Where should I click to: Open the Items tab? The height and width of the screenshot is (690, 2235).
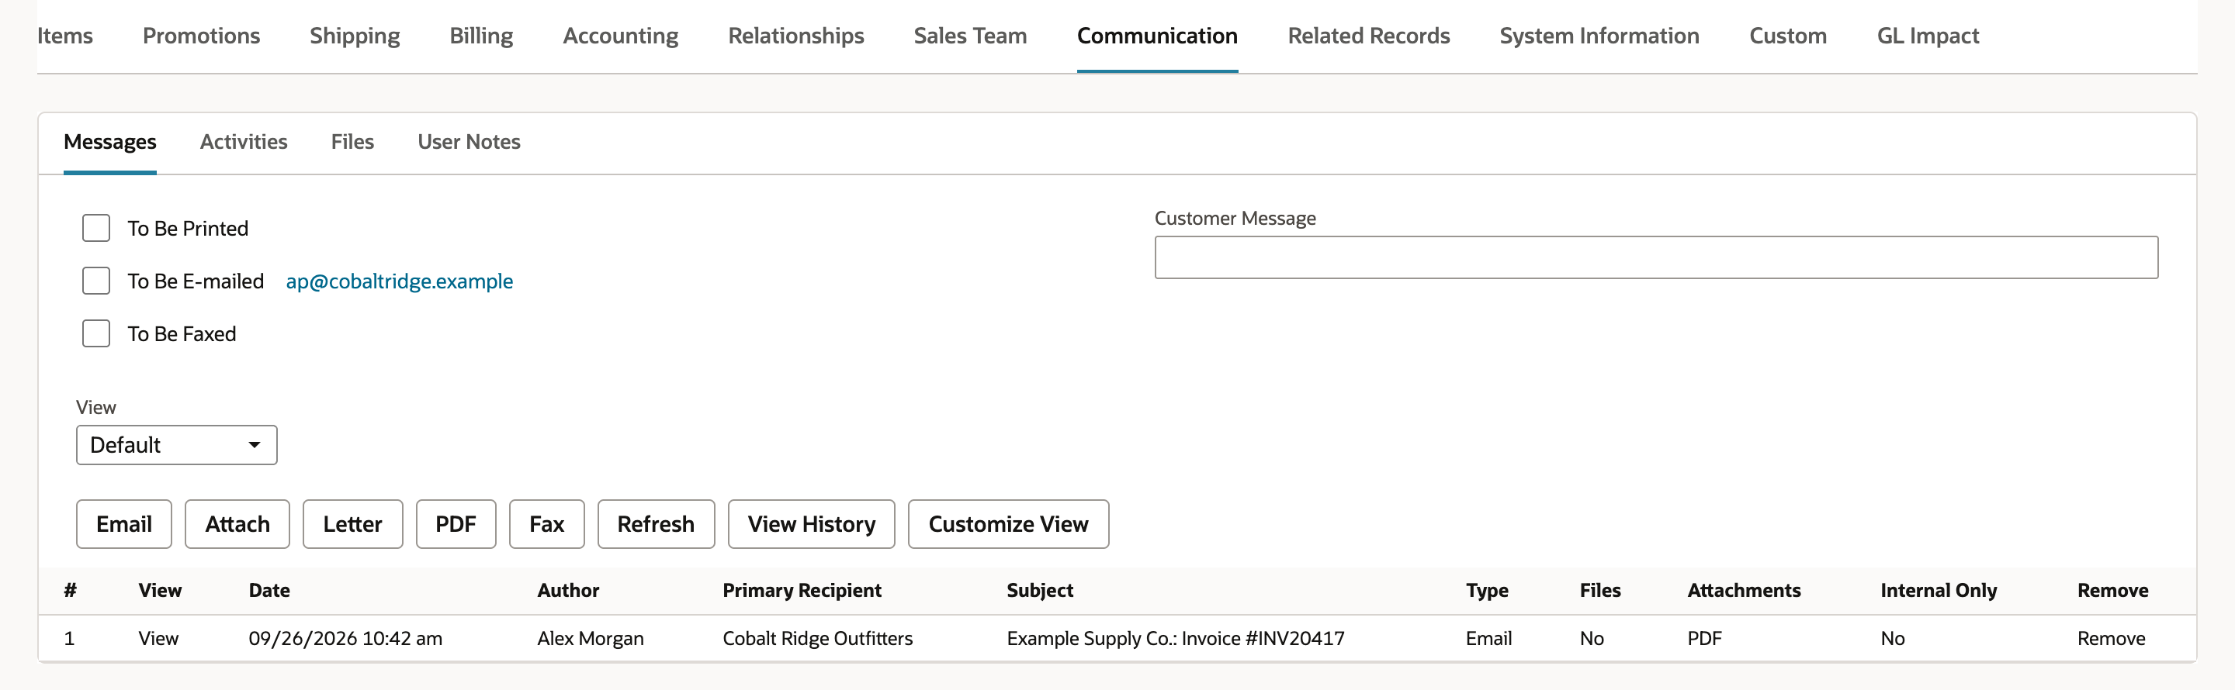pyautogui.click(x=65, y=36)
